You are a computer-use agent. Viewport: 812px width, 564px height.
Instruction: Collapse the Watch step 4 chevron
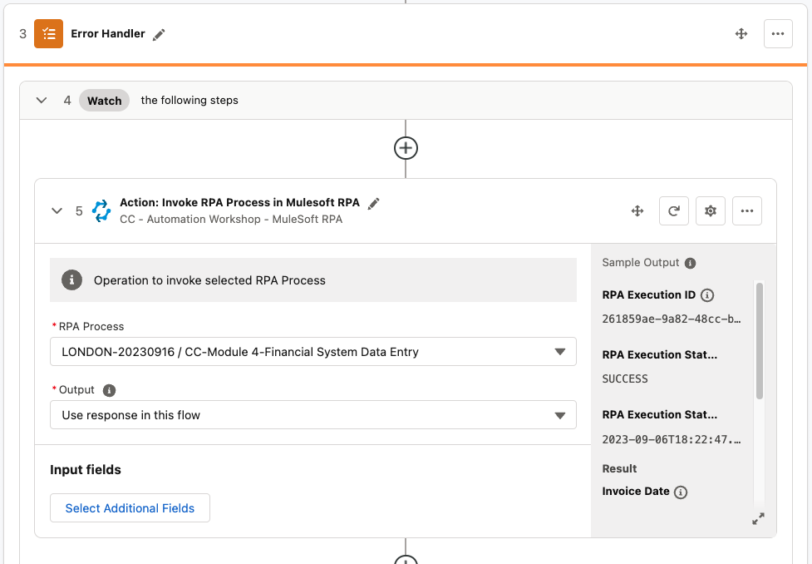41,101
